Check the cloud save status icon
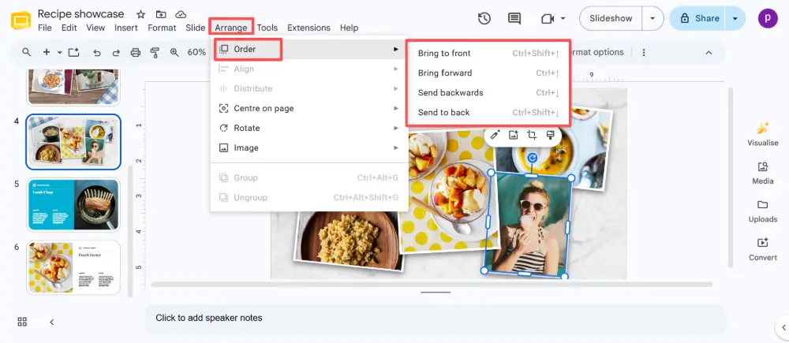The height and width of the screenshot is (343, 789). [180, 14]
